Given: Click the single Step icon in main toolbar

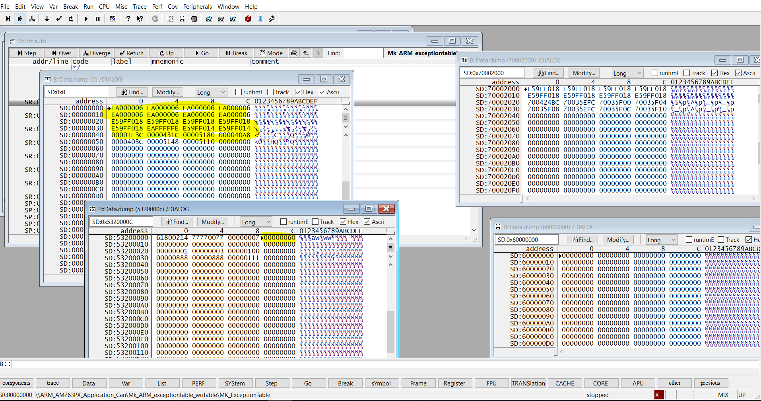Looking at the screenshot, I should pos(8,19).
